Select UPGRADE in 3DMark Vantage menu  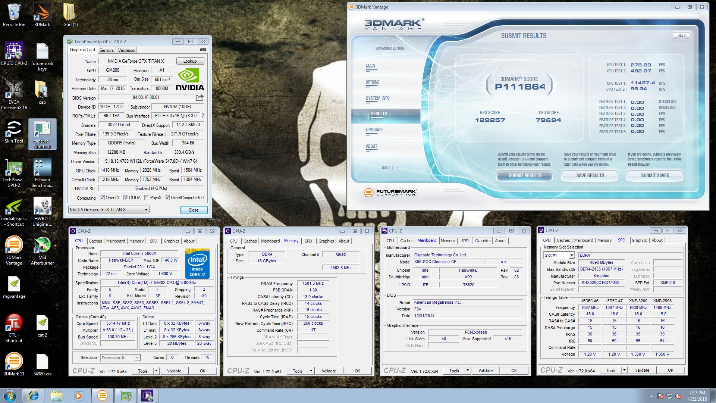[374, 130]
